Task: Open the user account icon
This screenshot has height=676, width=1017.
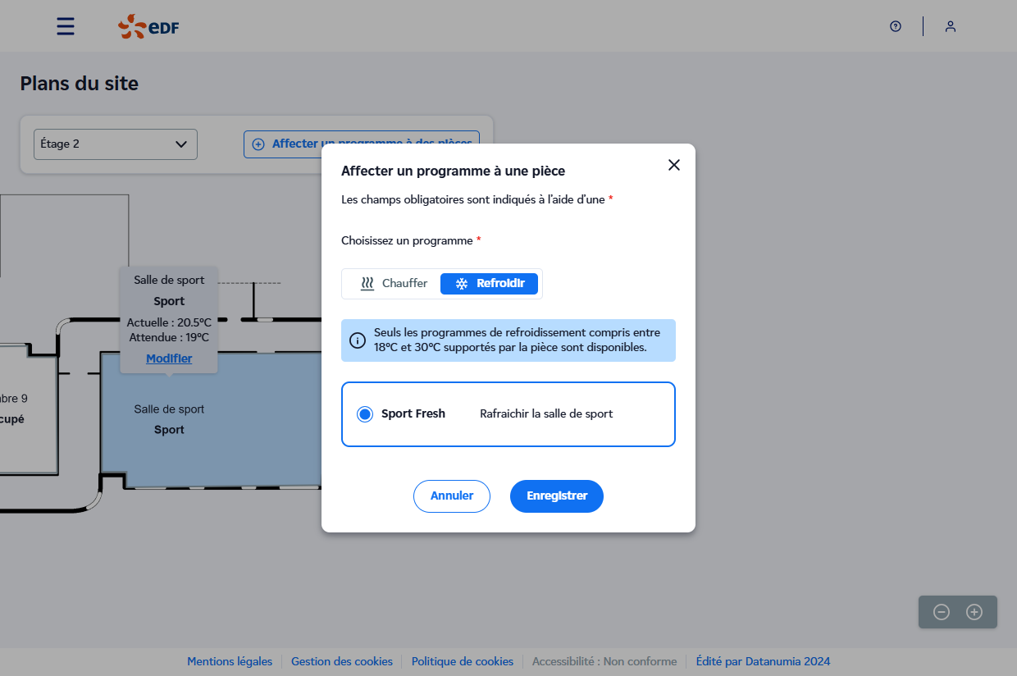Action: pyautogui.click(x=951, y=26)
